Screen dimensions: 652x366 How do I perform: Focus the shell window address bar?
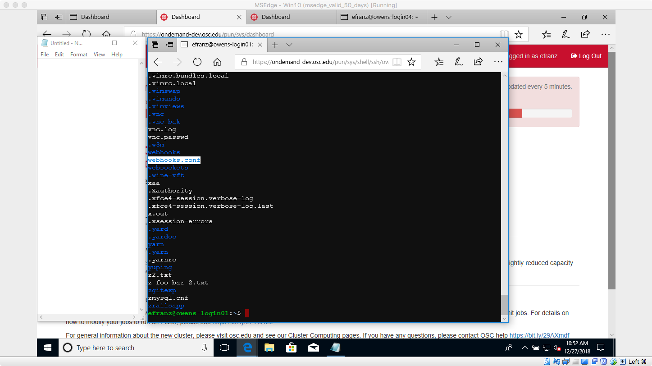coord(320,62)
